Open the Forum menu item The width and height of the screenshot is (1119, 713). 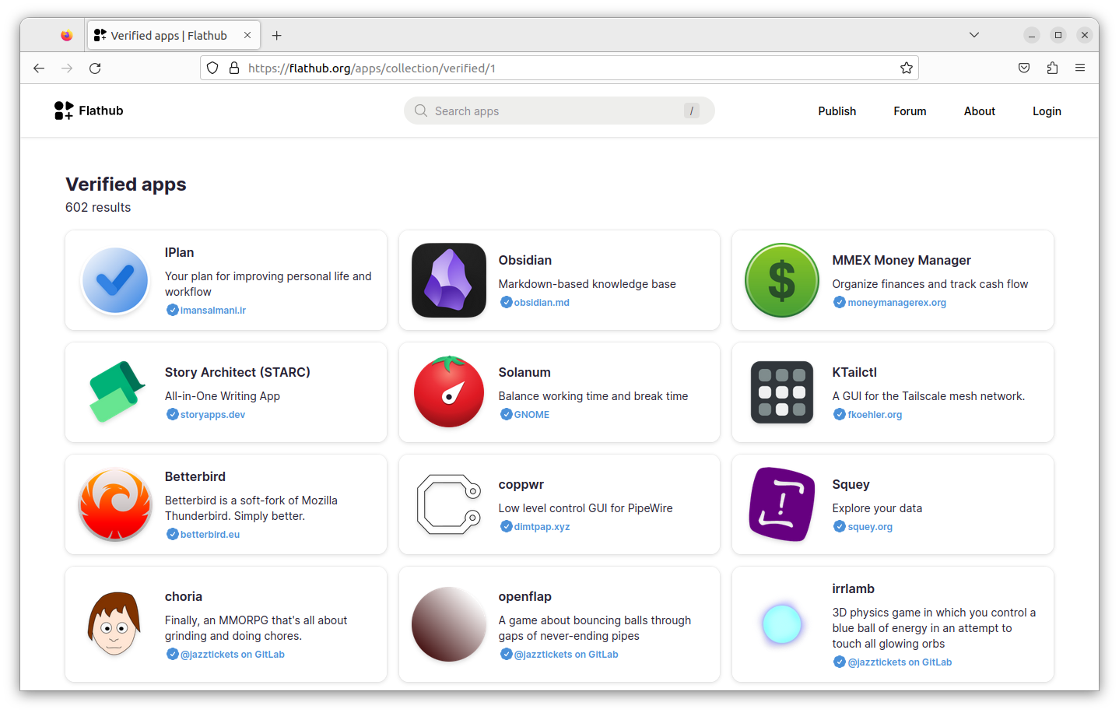(x=909, y=111)
